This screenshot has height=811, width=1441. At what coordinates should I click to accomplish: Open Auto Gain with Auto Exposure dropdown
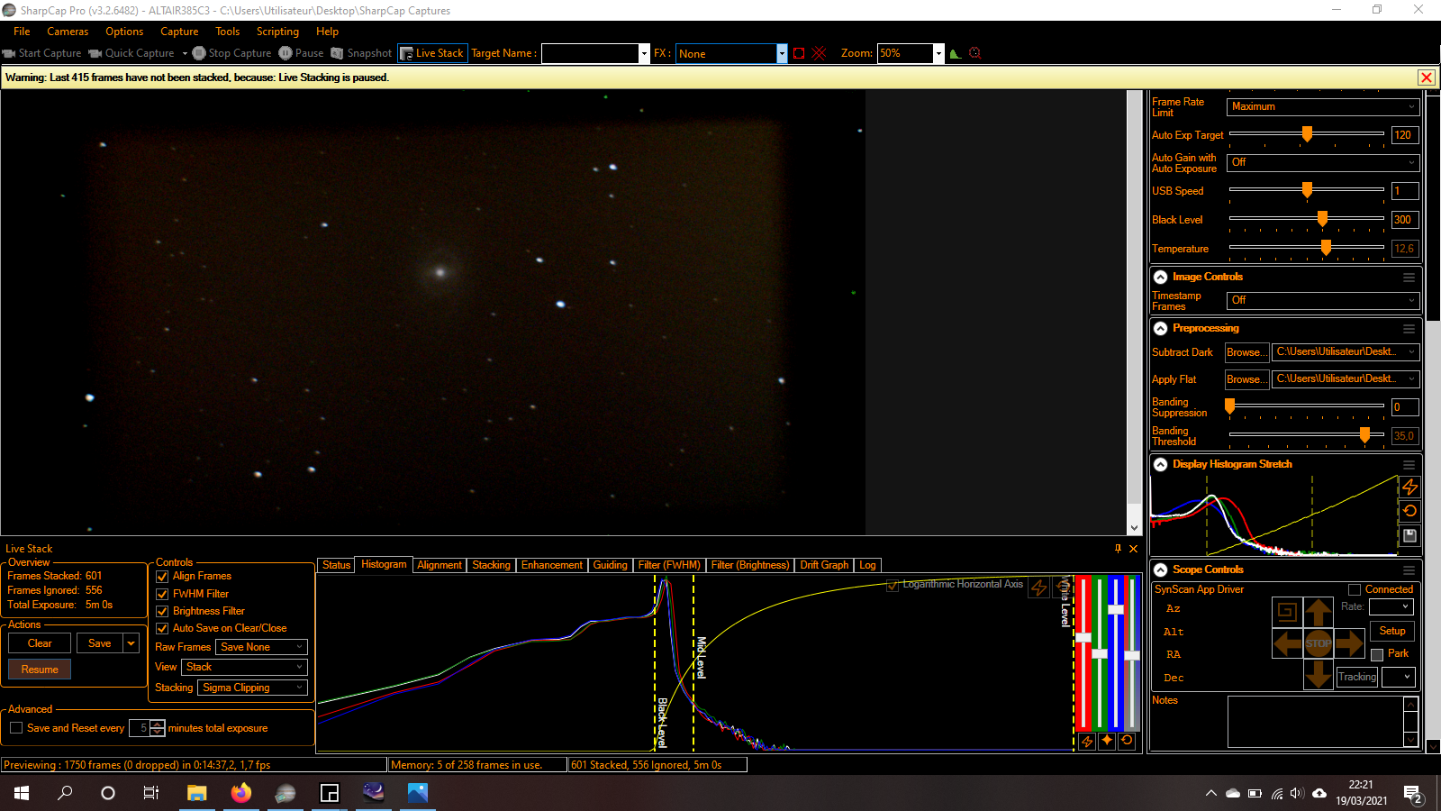point(1323,162)
